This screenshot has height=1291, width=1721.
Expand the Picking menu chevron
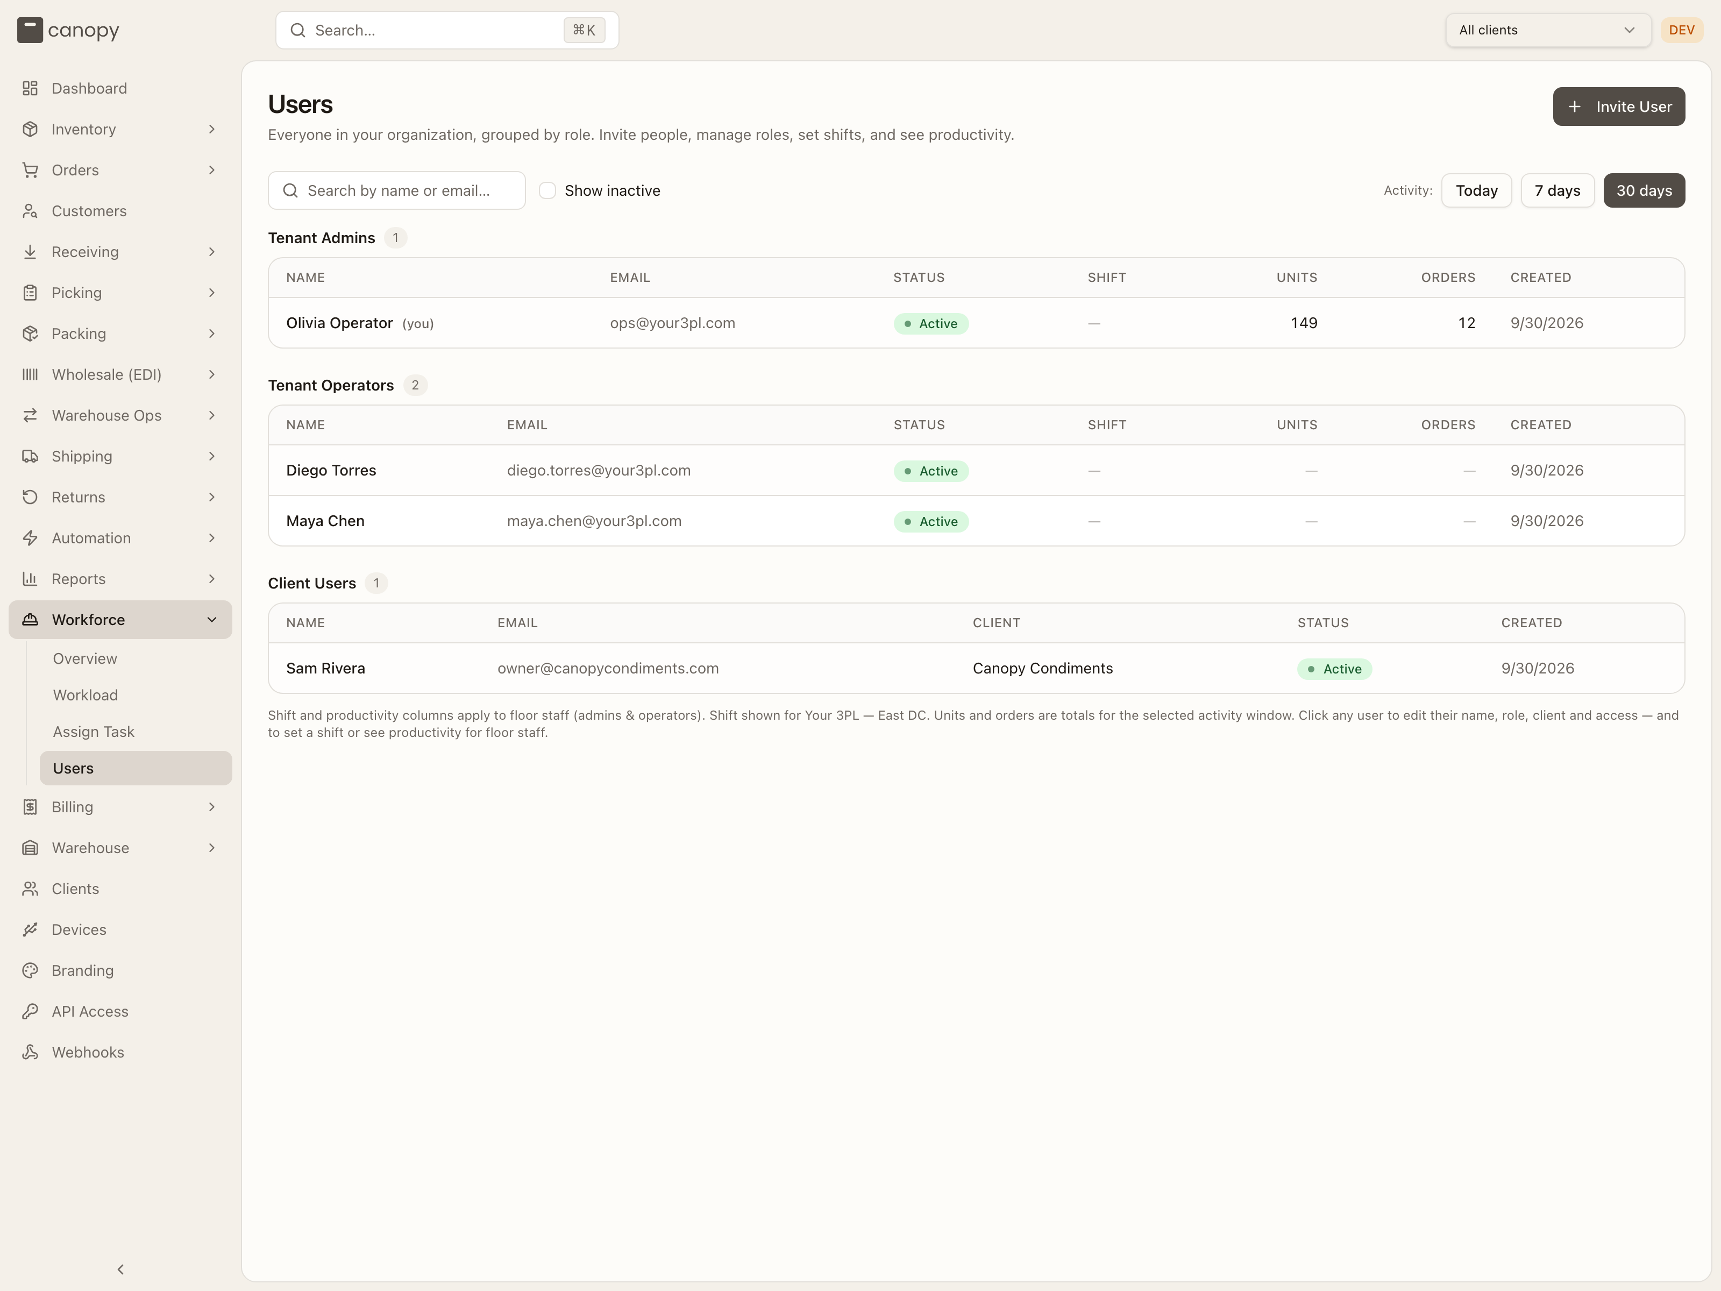pos(211,293)
